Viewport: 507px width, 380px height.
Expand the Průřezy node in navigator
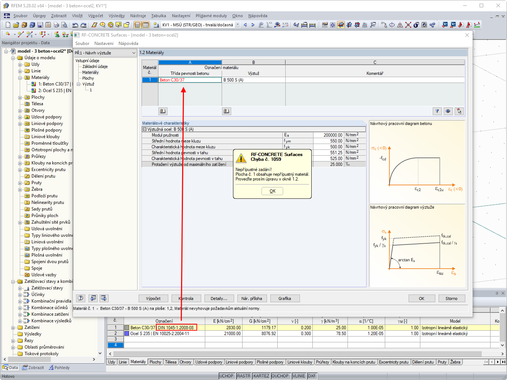(x=20, y=156)
